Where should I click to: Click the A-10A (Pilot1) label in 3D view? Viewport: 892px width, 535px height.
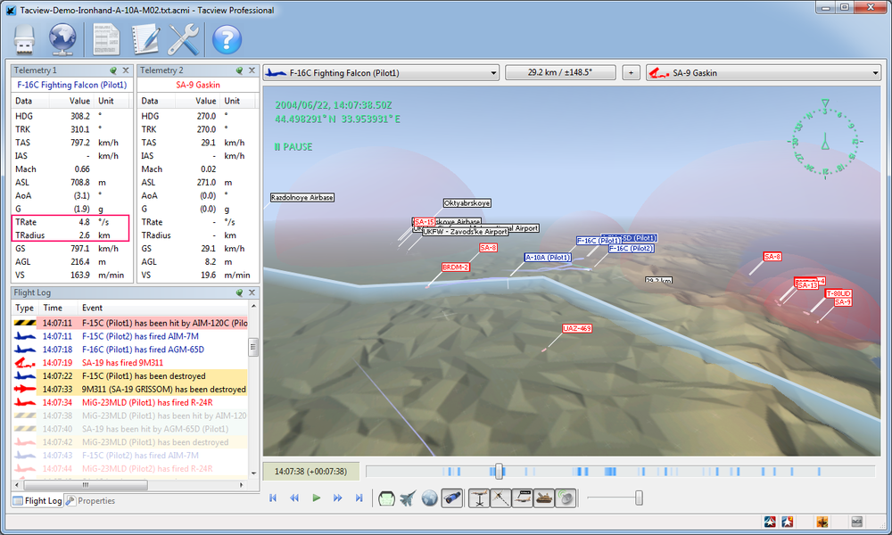tap(548, 258)
